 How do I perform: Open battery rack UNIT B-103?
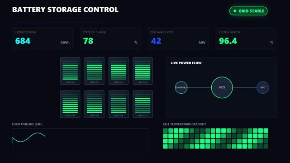143,71
